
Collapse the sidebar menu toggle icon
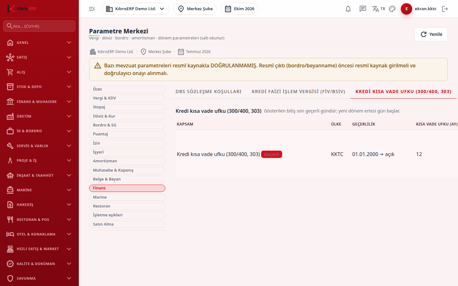coord(92,9)
